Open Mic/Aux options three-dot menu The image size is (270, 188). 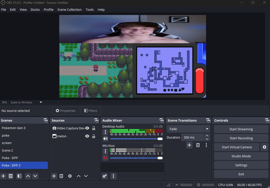105,151
